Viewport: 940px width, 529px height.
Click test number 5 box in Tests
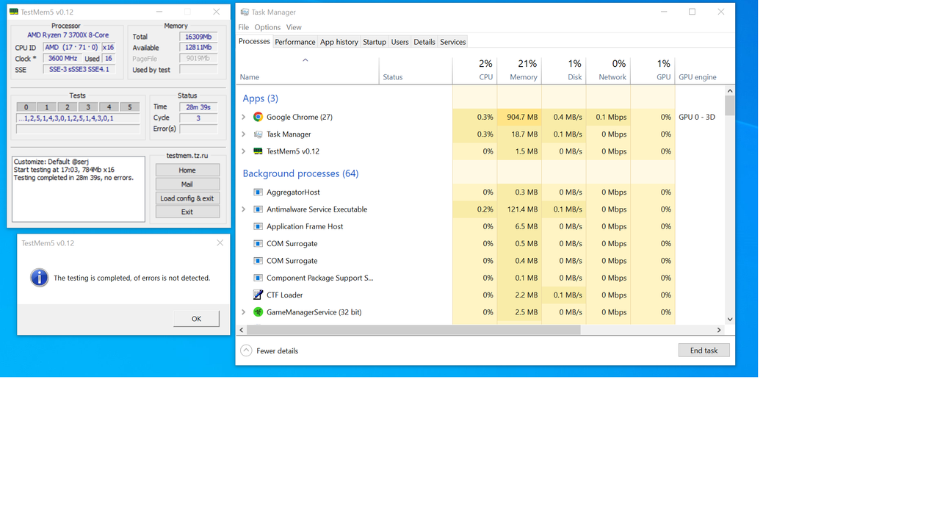[x=130, y=107]
